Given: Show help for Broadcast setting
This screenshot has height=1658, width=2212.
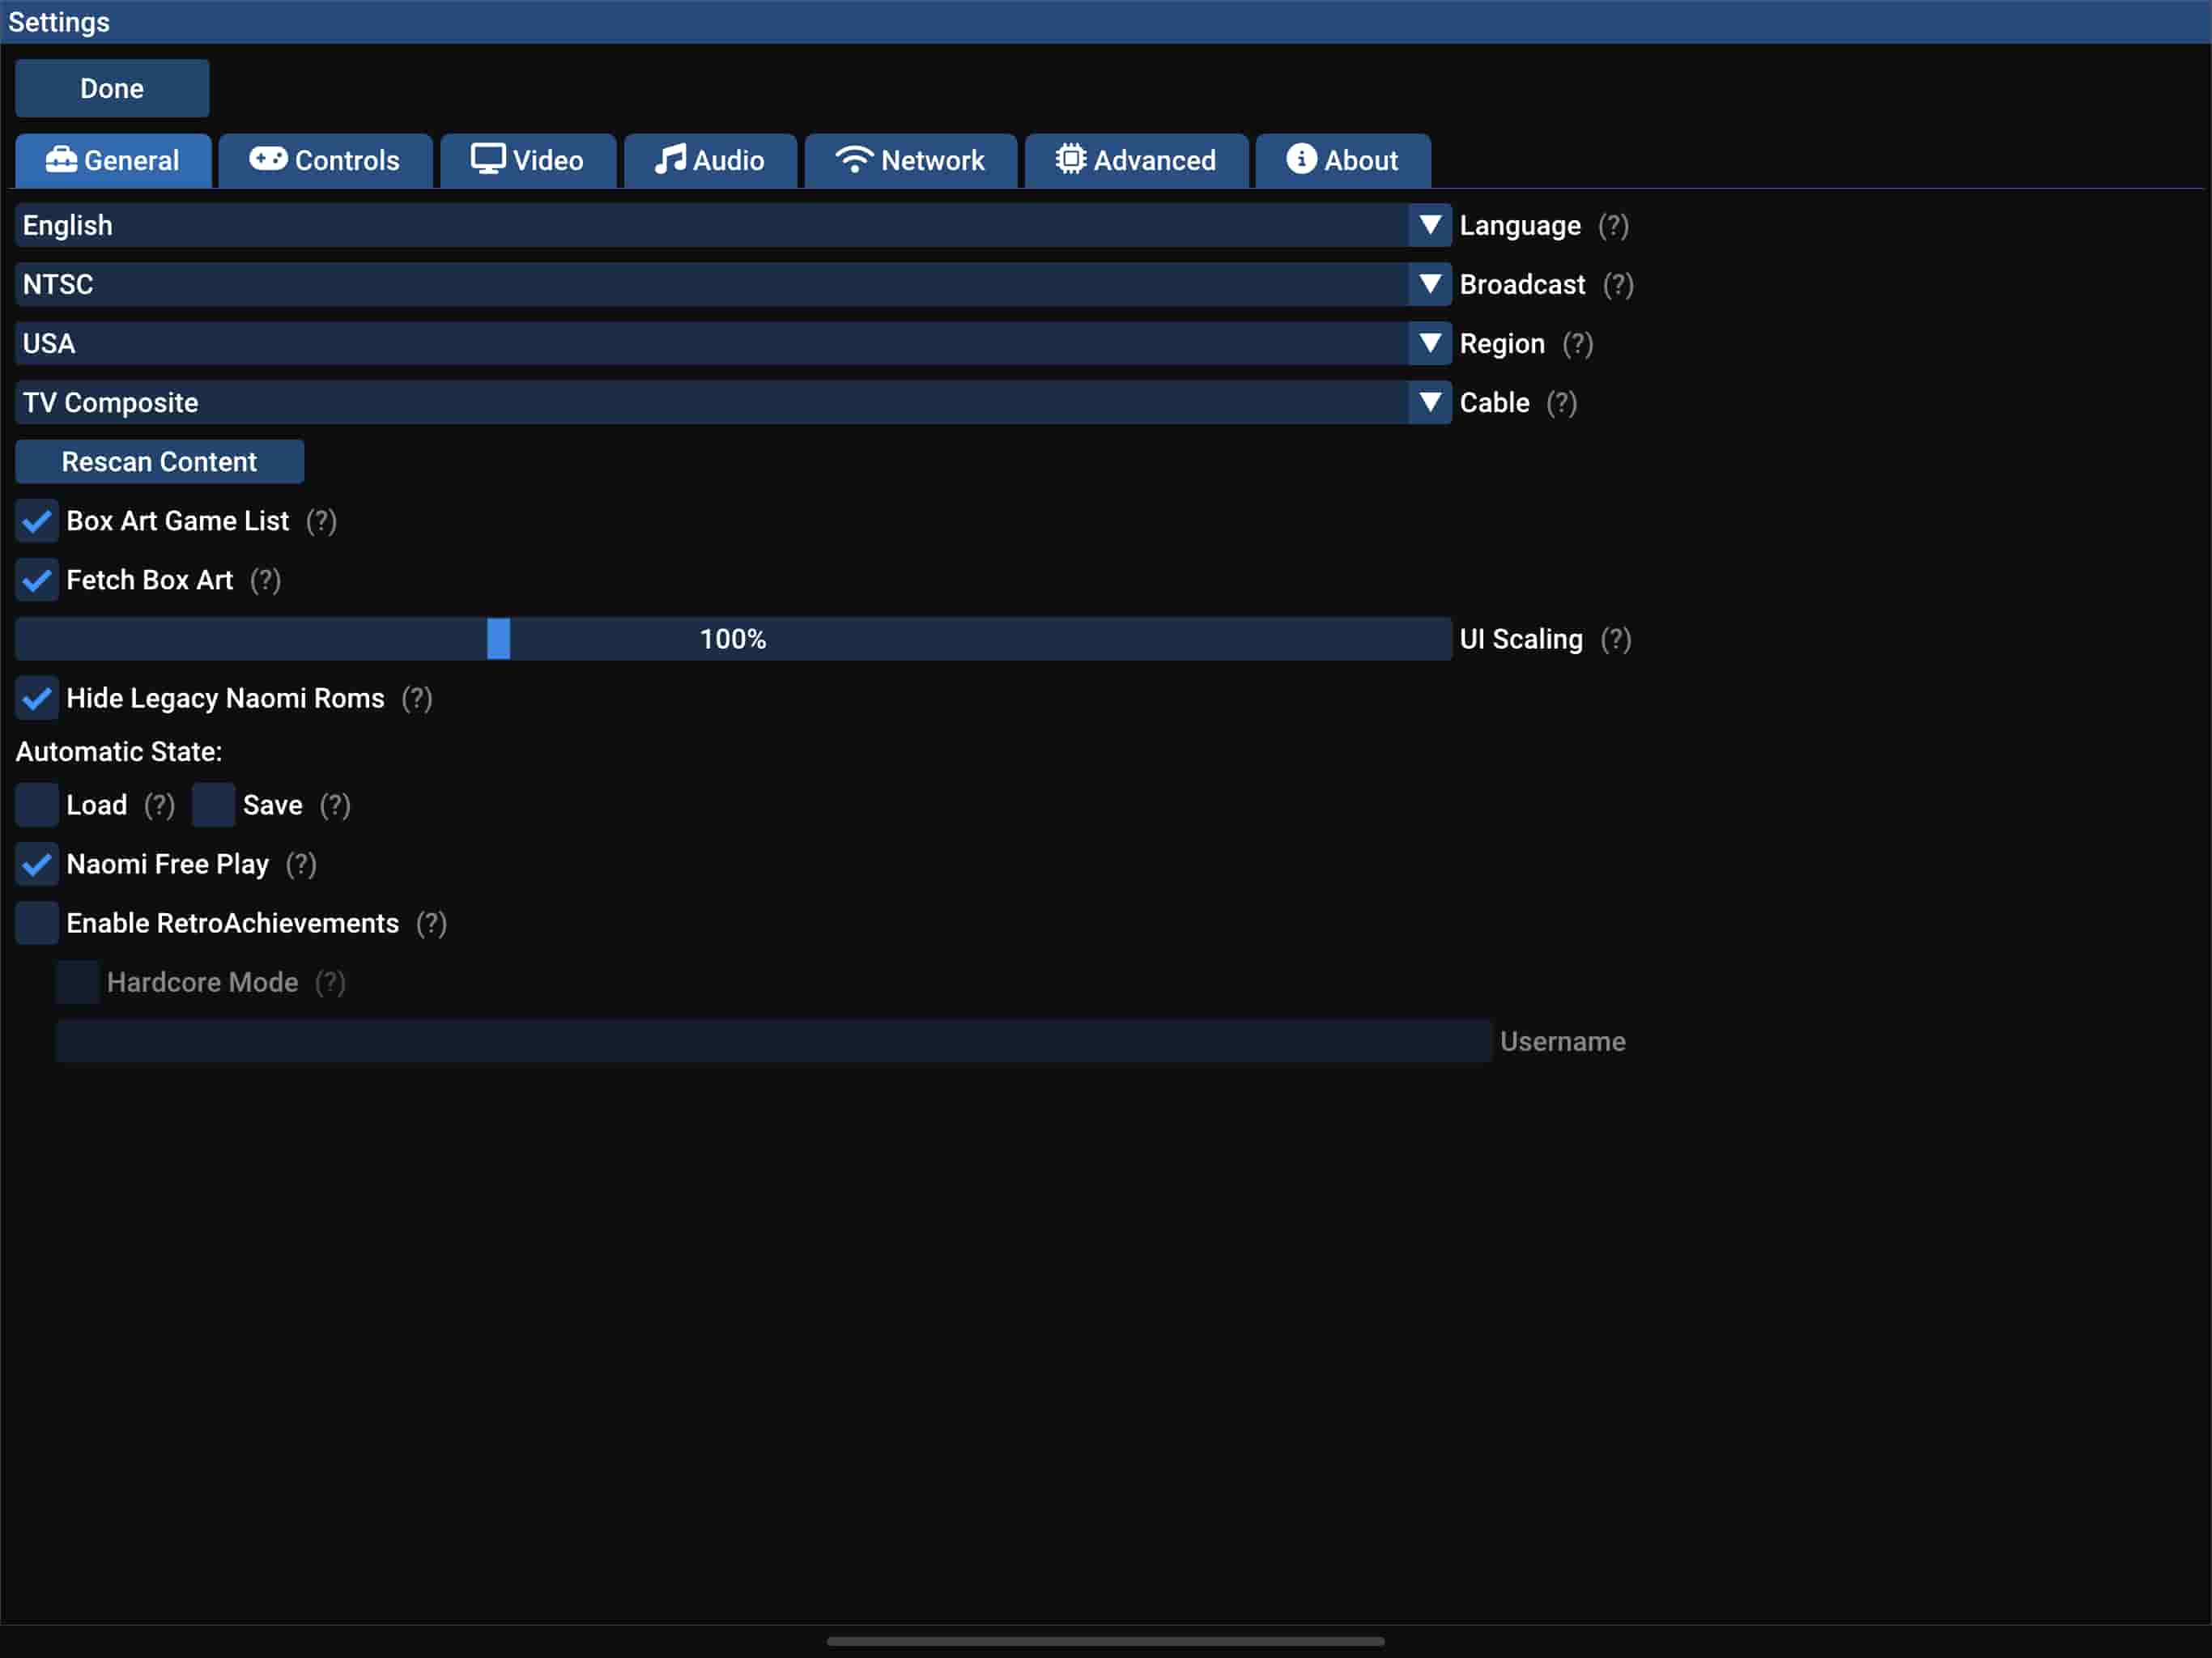Looking at the screenshot, I should 1618,285.
